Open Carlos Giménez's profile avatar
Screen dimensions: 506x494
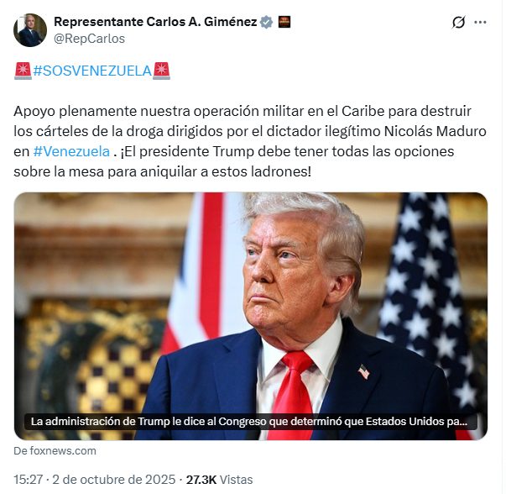coord(30,30)
